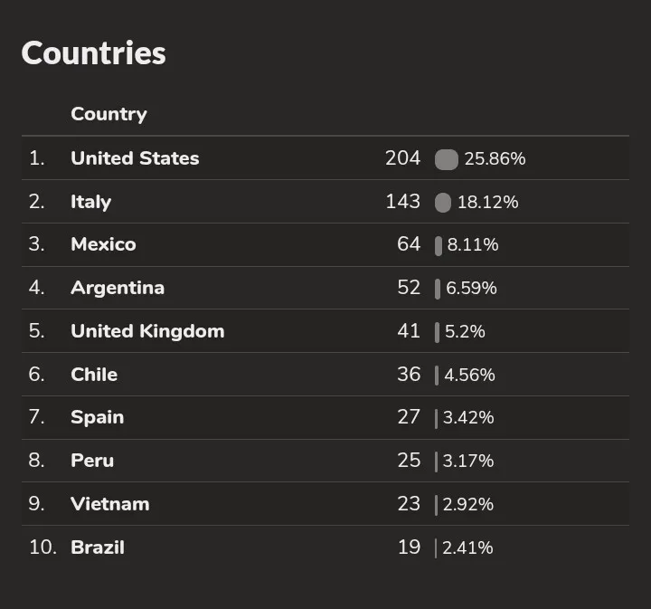This screenshot has width=651, height=609.
Task: Click the Mexico 8.11% percentage bar
Action: (x=439, y=245)
